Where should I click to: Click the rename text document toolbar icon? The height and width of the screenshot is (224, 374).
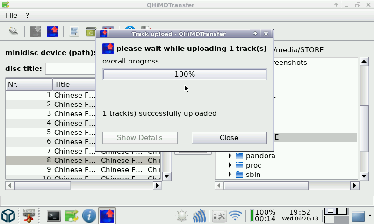(74, 31)
